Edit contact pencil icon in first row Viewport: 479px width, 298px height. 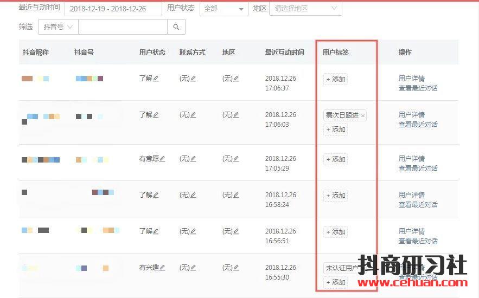coord(193,79)
